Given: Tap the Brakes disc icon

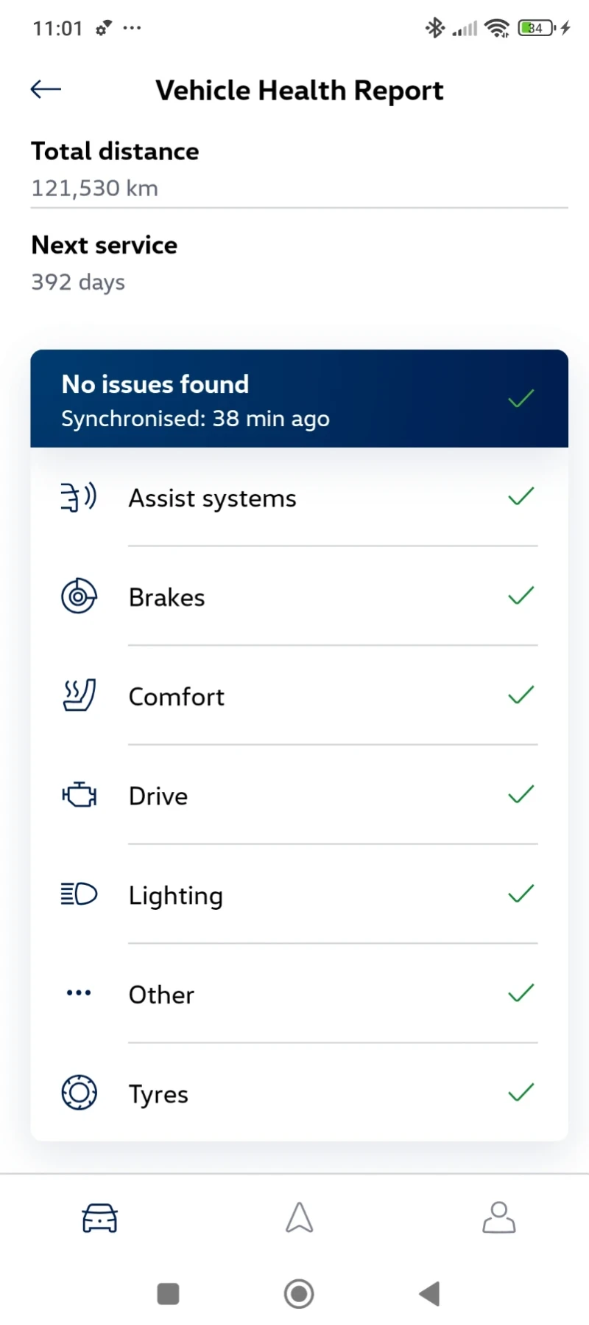Looking at the screenshot, I should [x=78, y=596].
